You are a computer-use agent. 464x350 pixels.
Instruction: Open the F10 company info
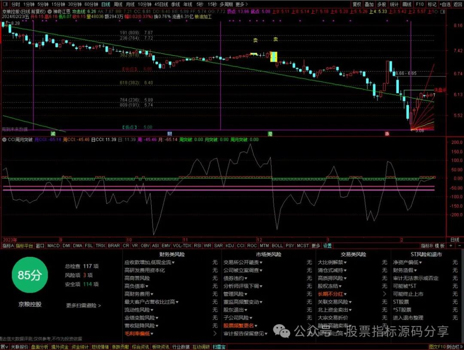(420, 4)
